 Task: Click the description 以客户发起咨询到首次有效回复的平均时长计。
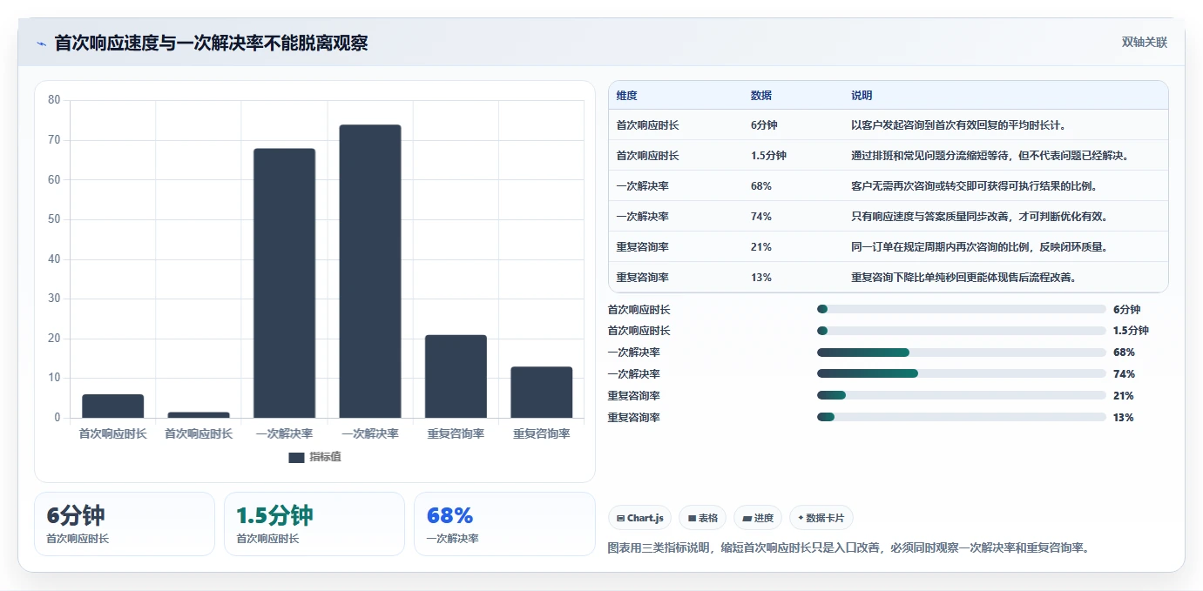(x=959, y=125)
